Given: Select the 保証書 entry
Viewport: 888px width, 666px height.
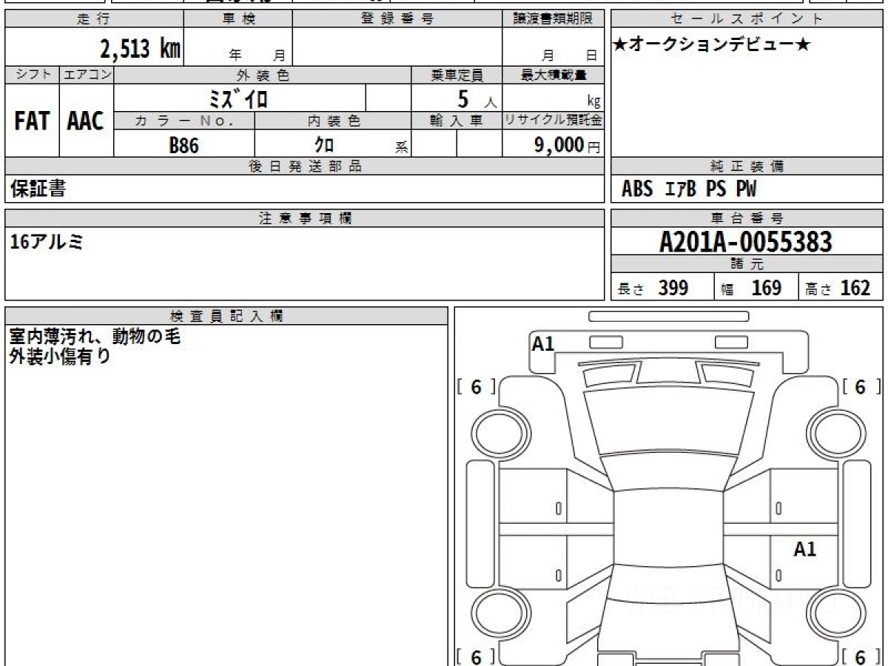Looking at the screenshot, I should [x=38, y=189].
